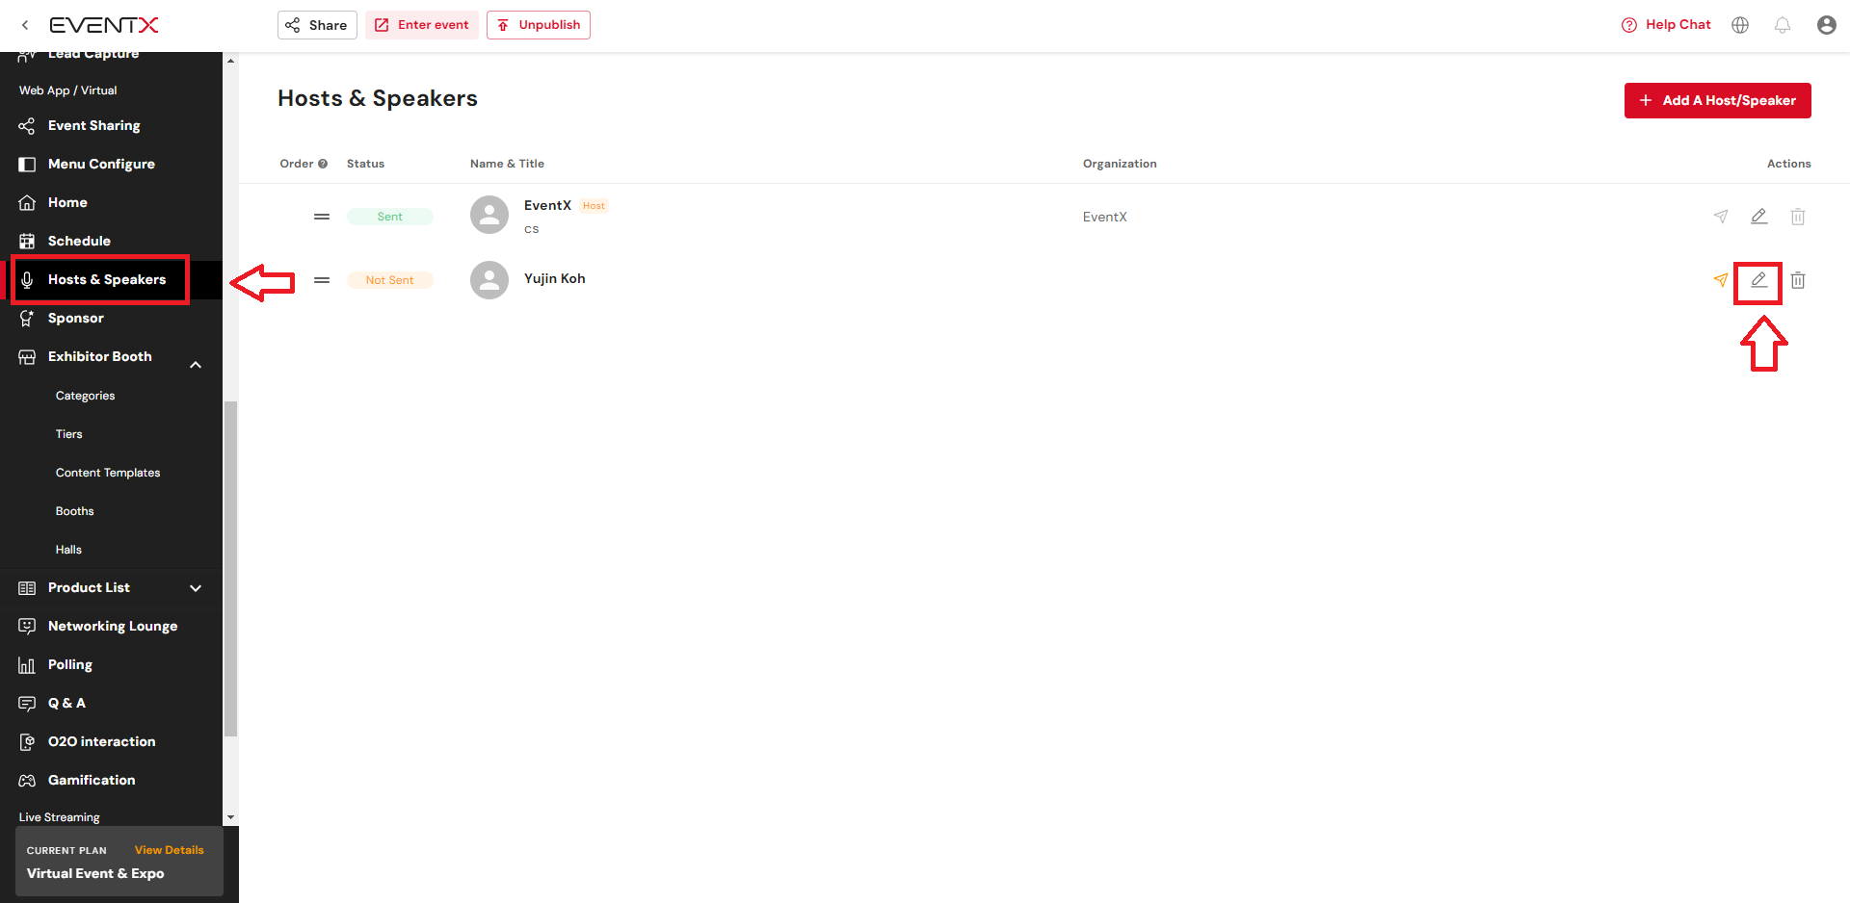Open Networking Lounge in sidebar

(x=111, y=626)
